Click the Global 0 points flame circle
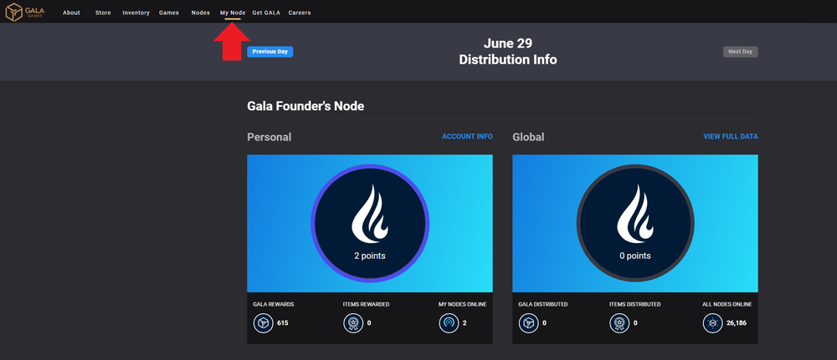The image size is (837, 360). (x=635, y=223)
